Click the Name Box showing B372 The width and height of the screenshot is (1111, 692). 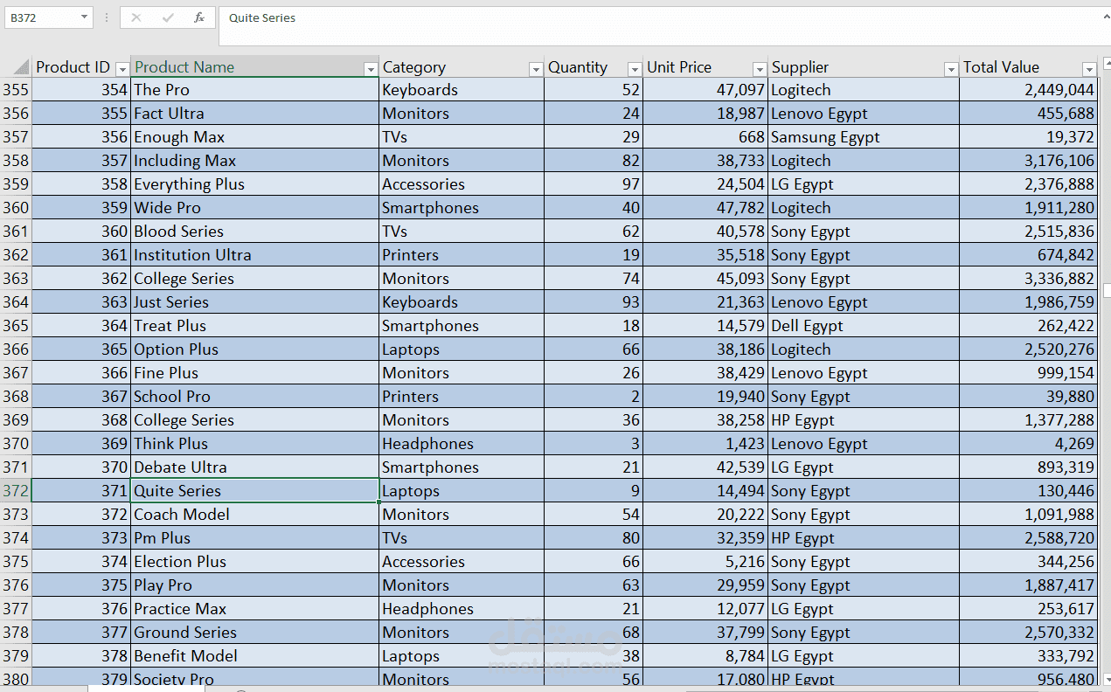pos(42,17)
